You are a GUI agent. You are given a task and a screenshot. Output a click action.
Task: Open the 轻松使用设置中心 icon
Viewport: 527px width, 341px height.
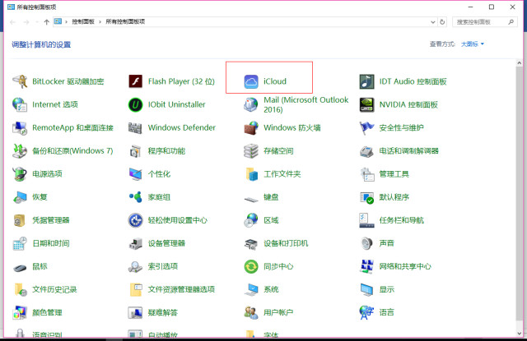pos(135,220)
